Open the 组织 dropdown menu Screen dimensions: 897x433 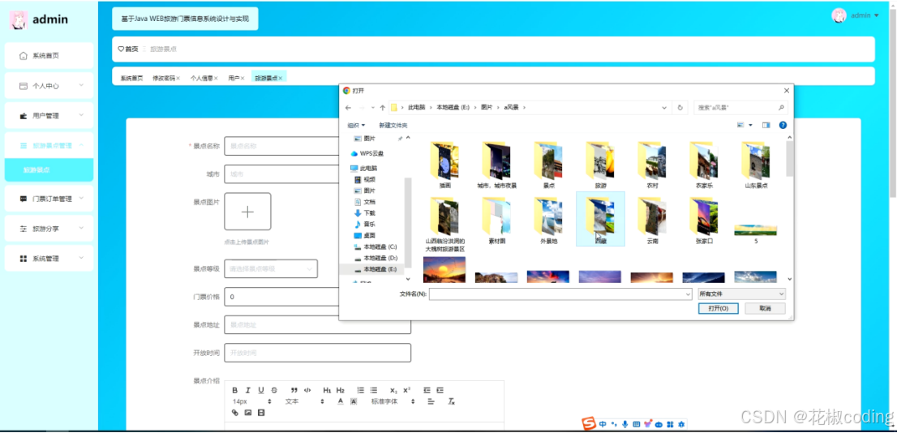point(356,125)
